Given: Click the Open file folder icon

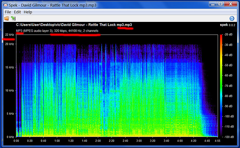Looking at the screenshot, I should (x=6, y=18).
